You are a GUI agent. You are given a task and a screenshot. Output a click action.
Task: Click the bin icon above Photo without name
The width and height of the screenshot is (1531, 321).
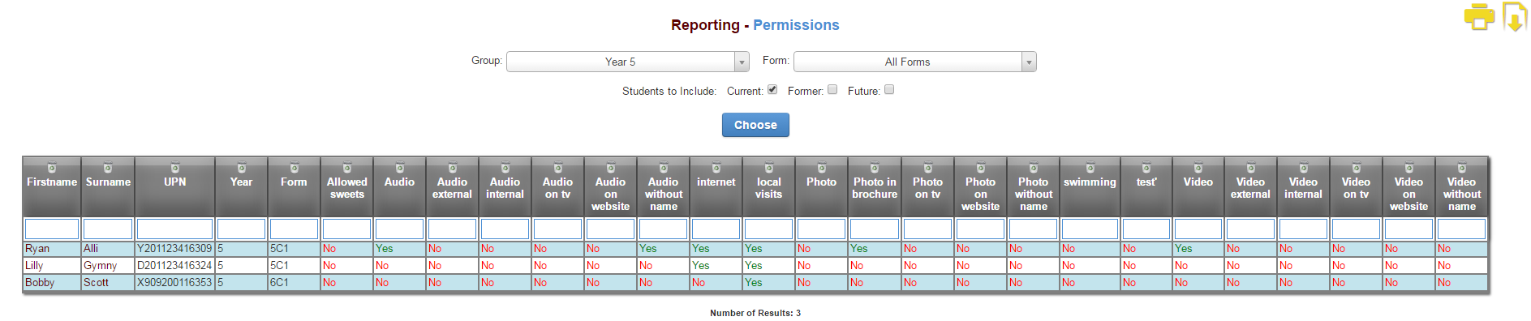[1034, 168]
